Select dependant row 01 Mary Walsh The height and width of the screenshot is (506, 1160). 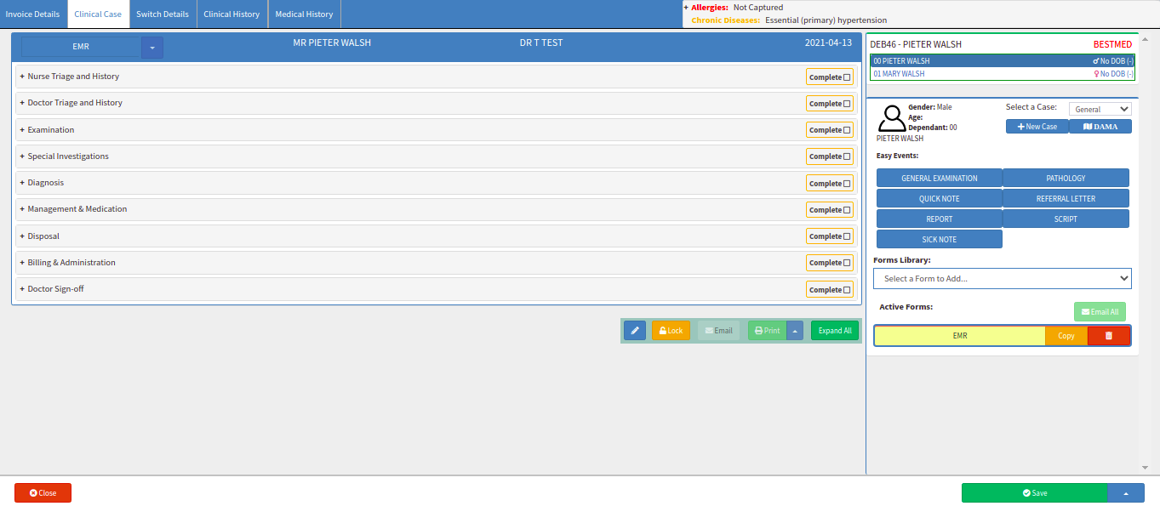(1003, 74)
